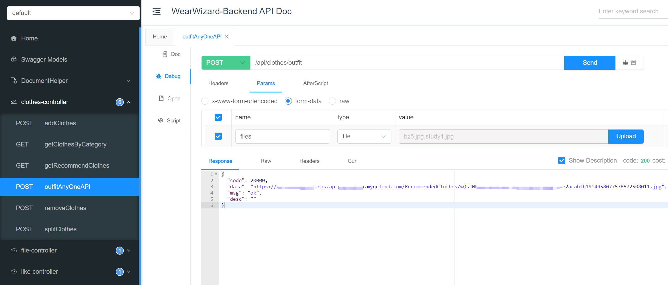The width and height of the screenshot is (668, 285).
Task: Click the Home house icon in sidebar
Action: click(x=14, y=38)
